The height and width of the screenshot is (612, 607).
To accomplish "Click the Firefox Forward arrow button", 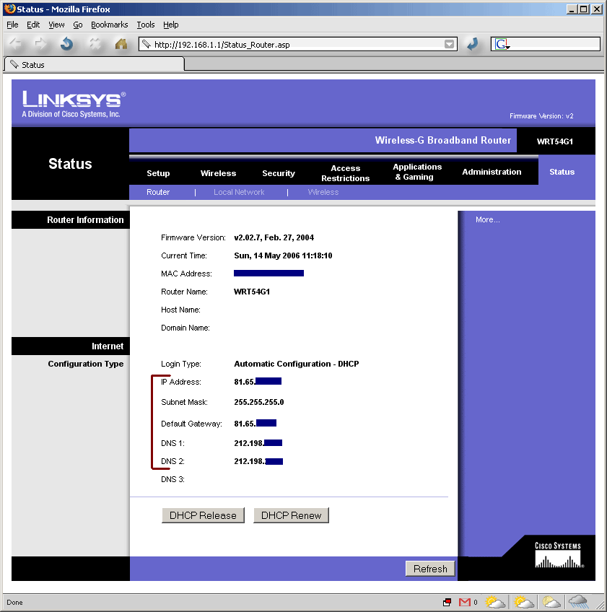I will click(40, 44).
